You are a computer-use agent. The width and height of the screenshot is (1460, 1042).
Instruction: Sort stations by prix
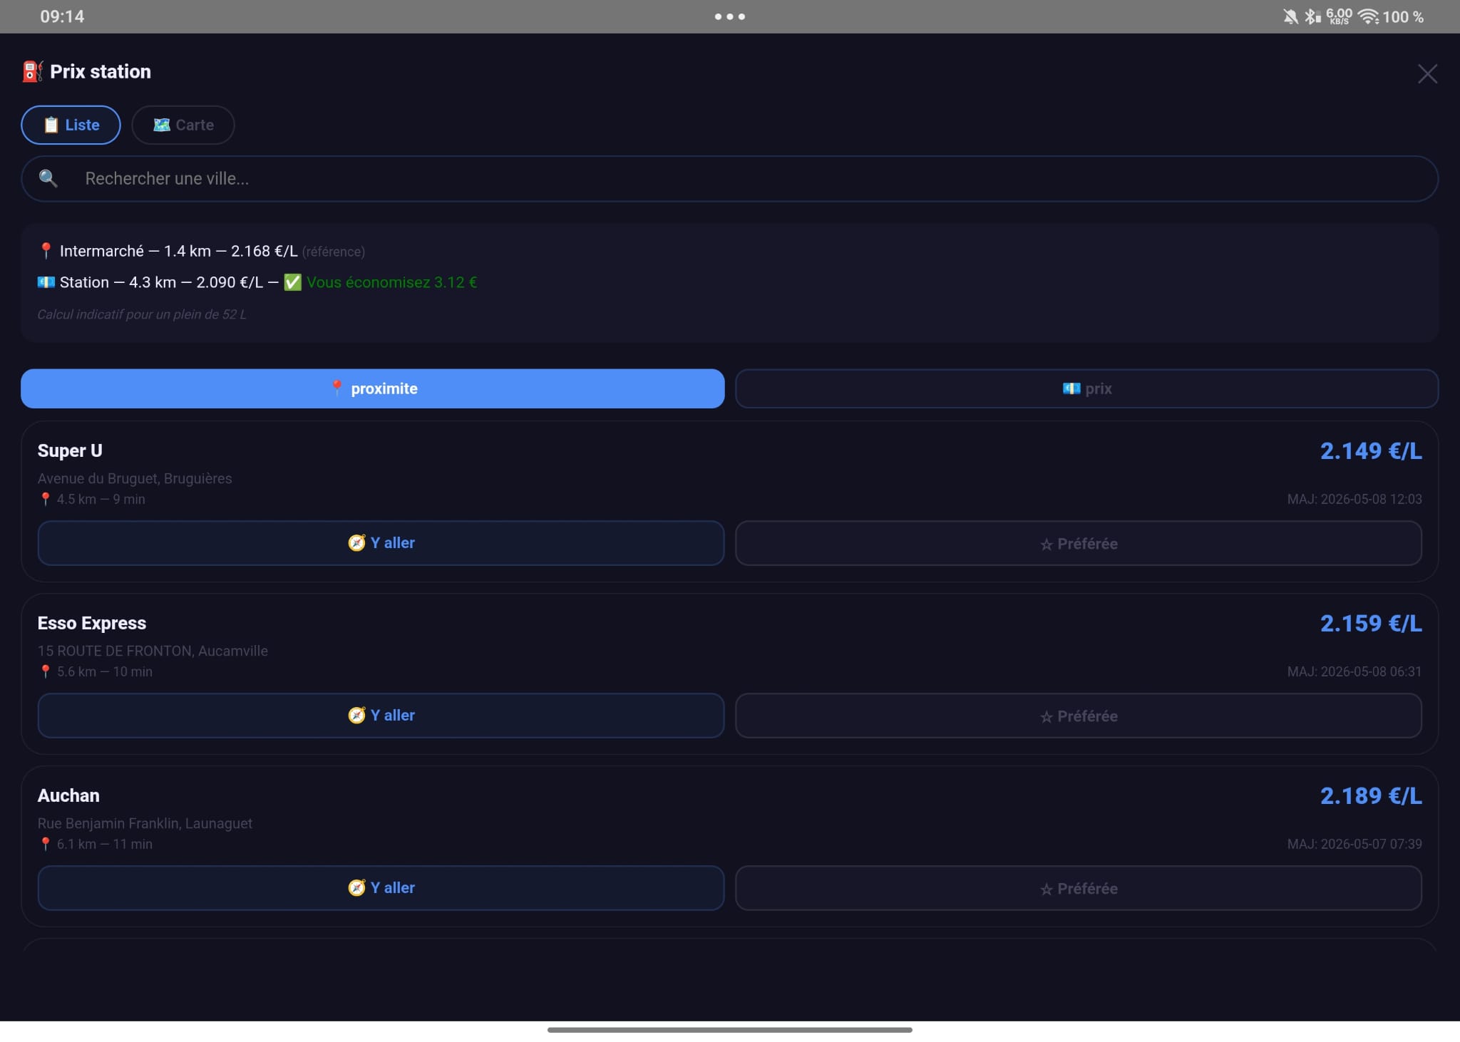click(x=1086, y=388)
